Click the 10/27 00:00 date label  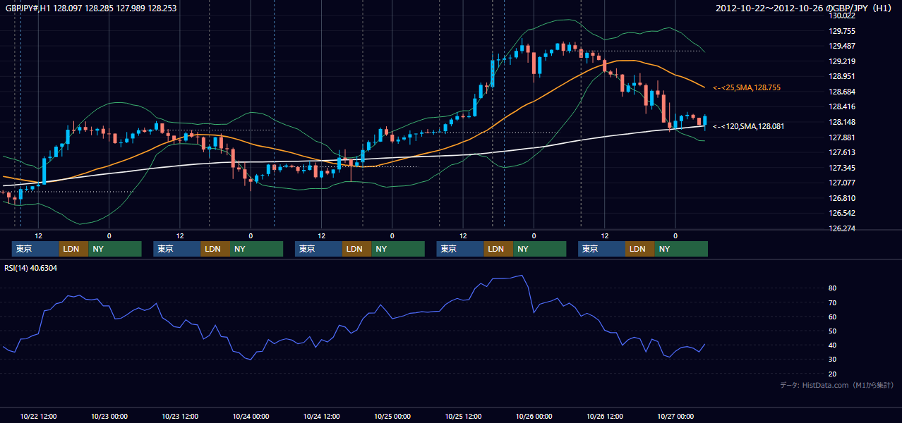coord(675,416)
